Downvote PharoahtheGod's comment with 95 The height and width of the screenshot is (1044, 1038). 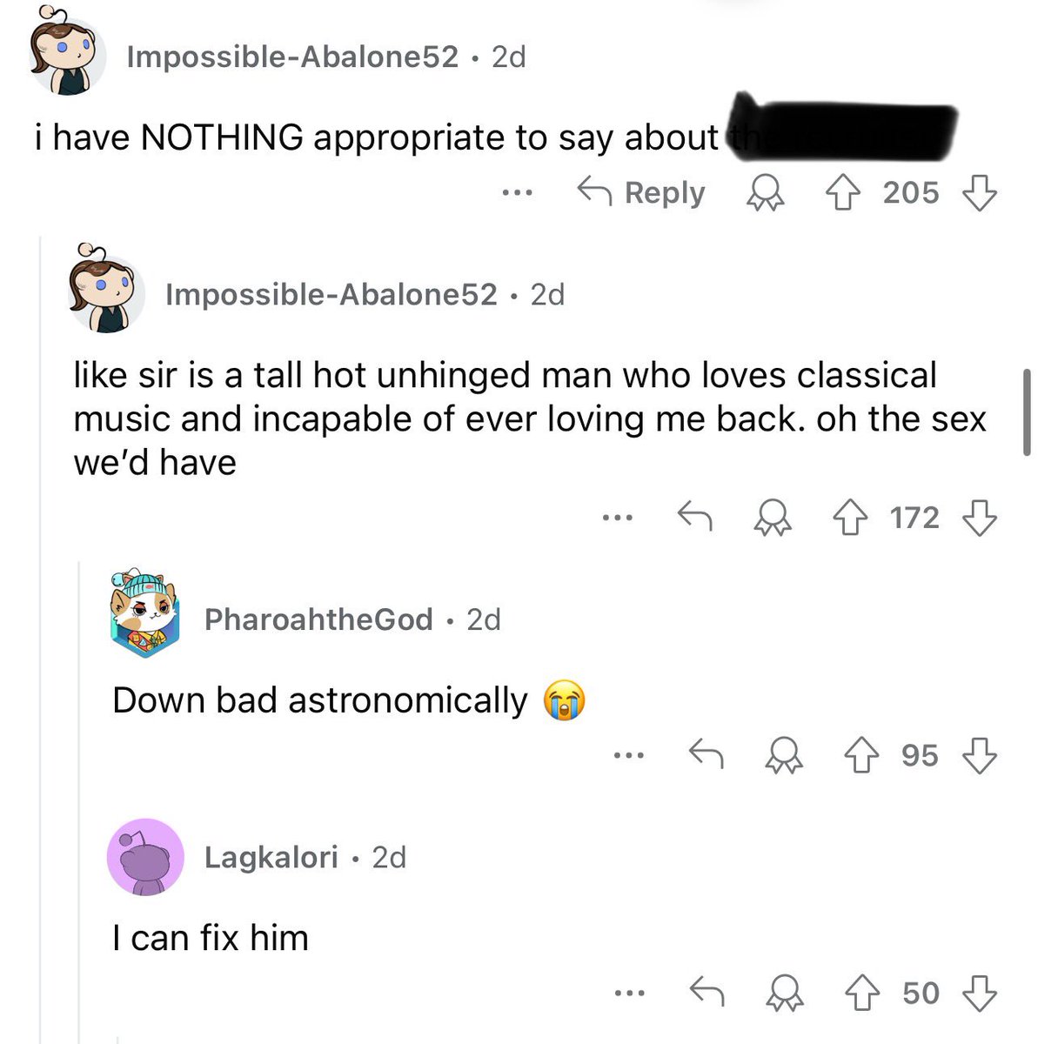(979, 755)
